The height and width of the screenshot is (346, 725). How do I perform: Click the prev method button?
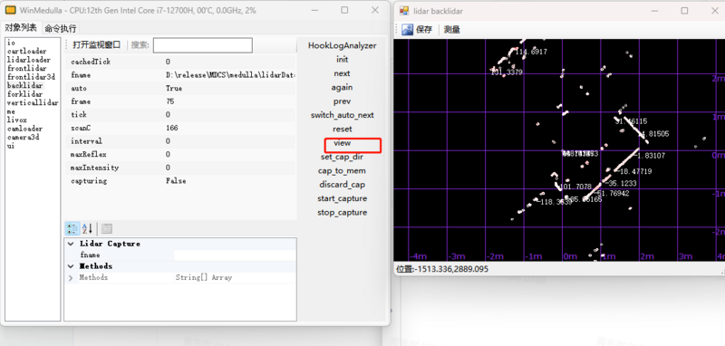(x=343, y=101)
